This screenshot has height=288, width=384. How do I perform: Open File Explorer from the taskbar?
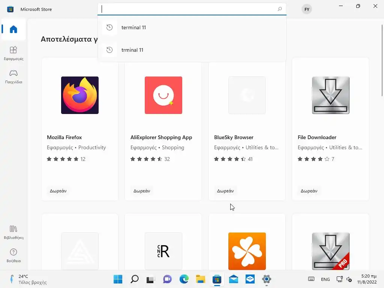200,279
